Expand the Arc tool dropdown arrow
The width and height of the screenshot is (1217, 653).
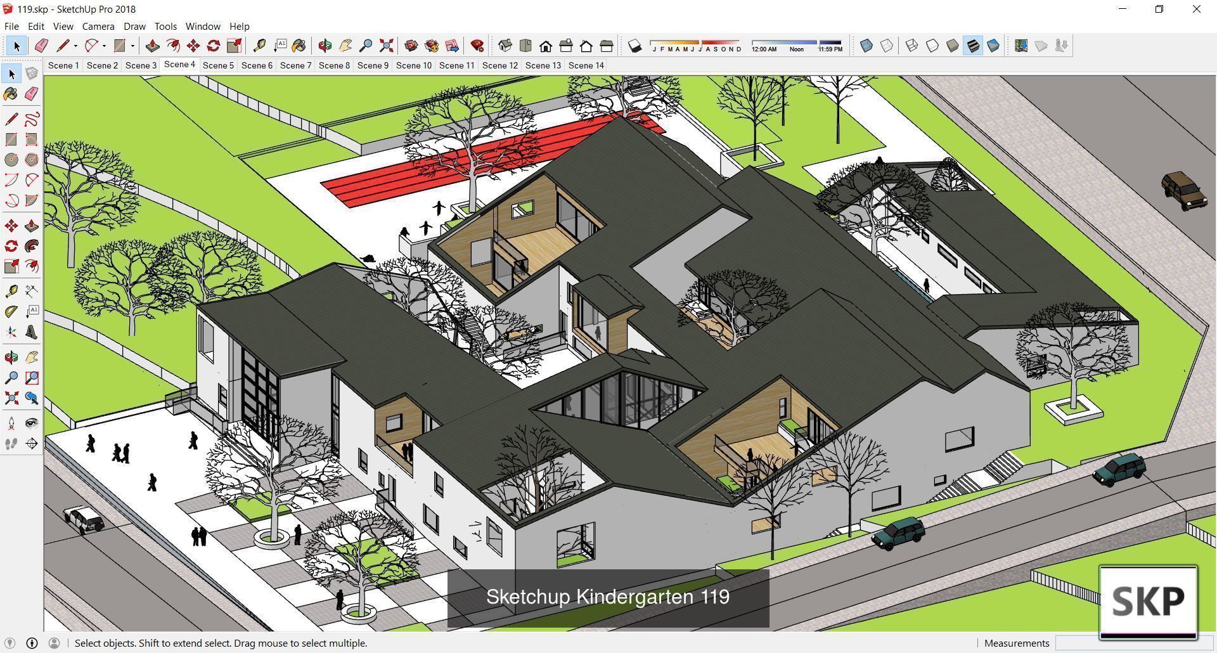104,46
